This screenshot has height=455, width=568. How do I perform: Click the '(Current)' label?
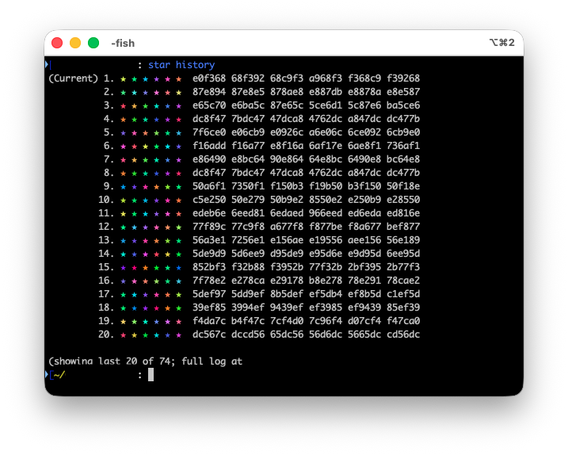point(73,78)
